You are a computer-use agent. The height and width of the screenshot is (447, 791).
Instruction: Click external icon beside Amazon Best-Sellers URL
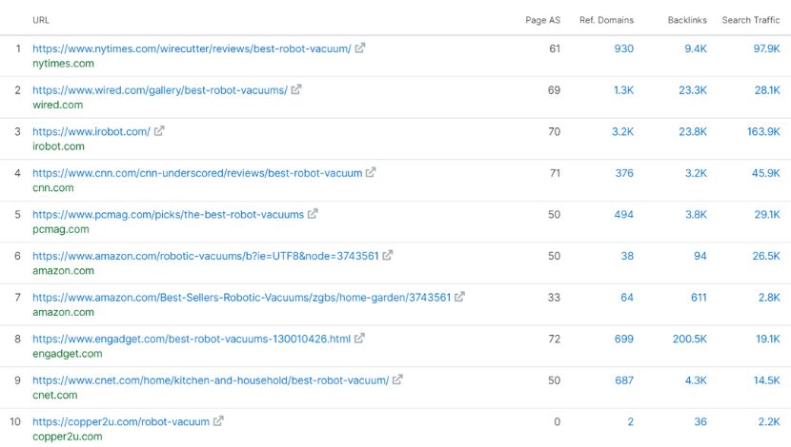460,298
